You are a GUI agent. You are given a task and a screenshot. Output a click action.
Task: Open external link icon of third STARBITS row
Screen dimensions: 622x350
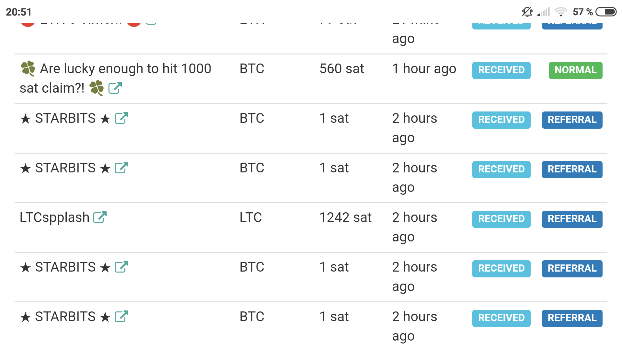coord(121,267)
